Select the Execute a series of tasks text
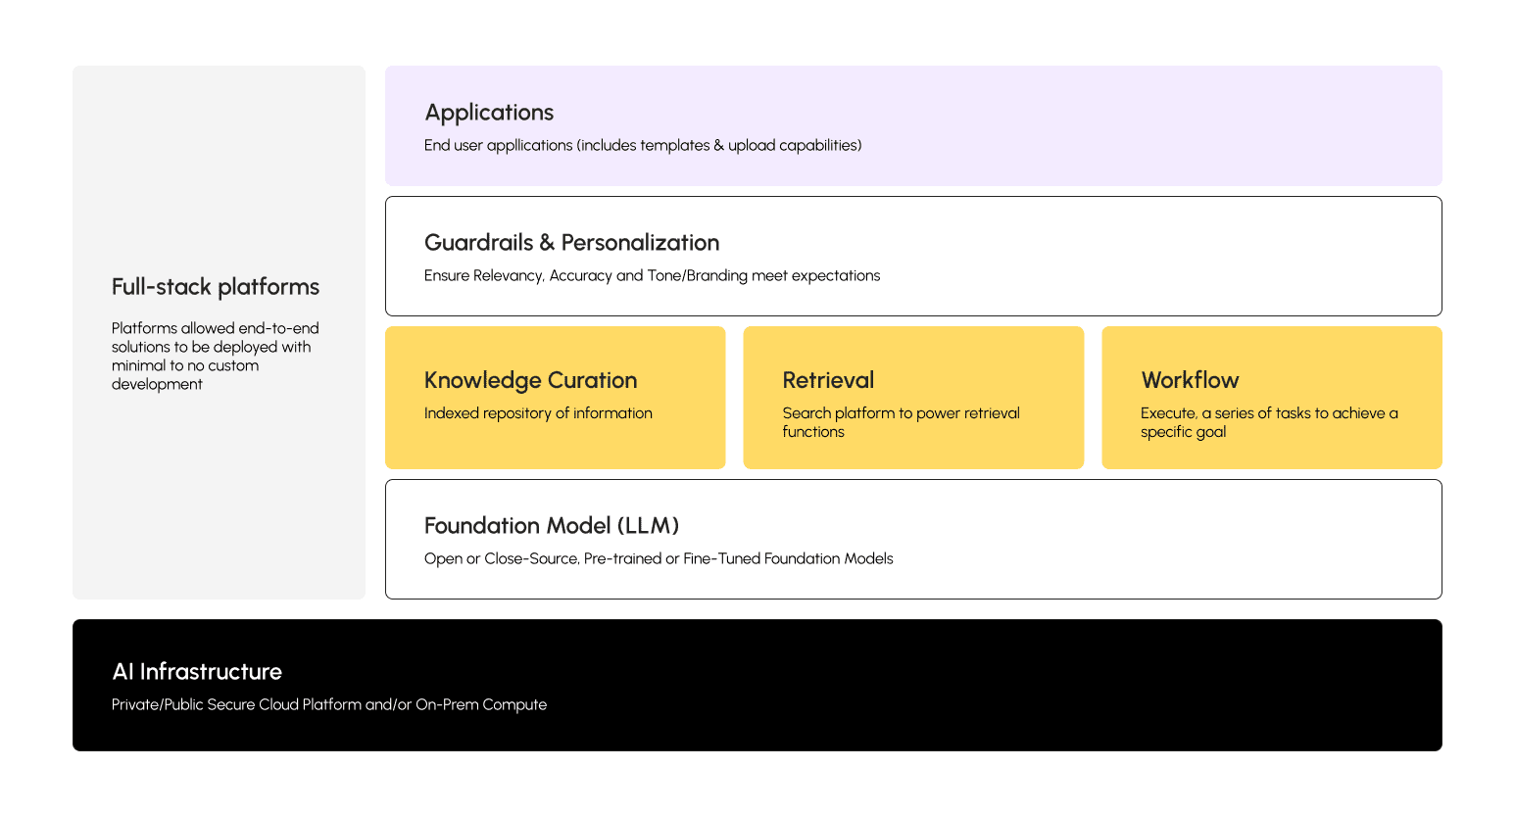This screenshot has width=1515, height=816. click(1268, 422)
